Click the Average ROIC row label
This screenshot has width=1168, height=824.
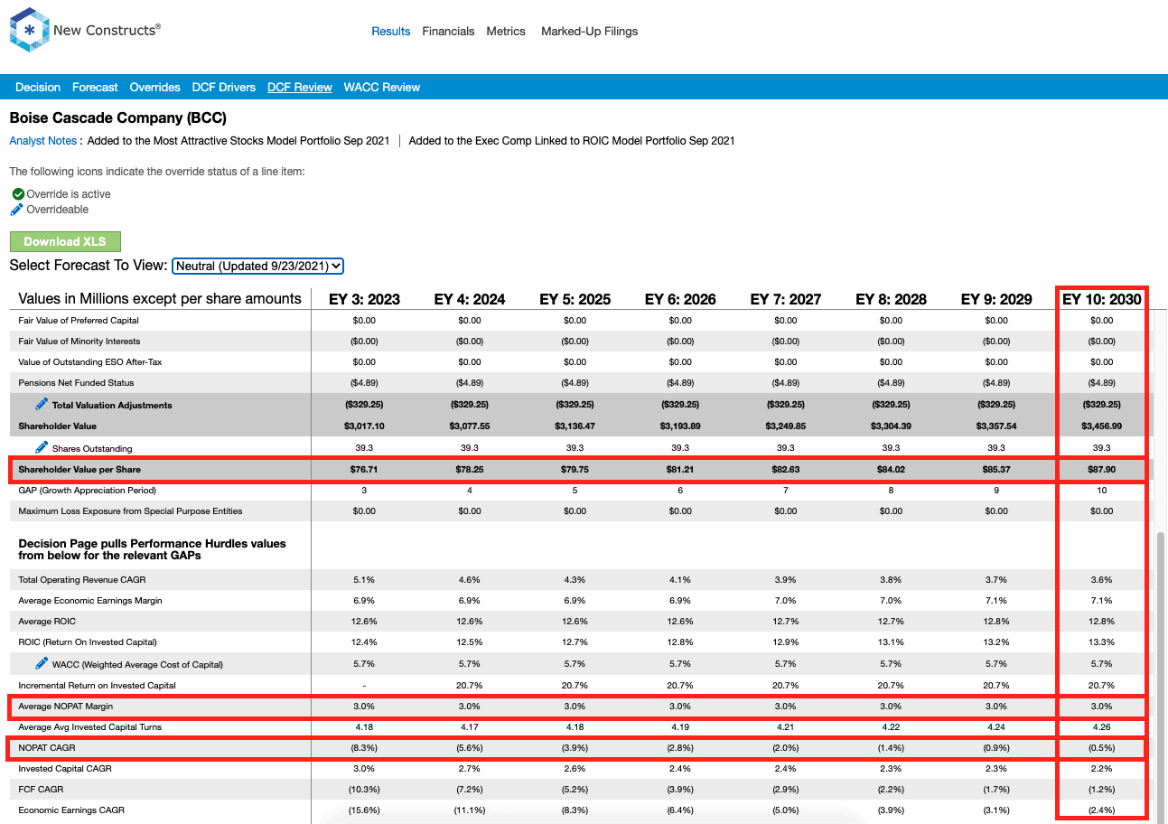click(47, 621)
